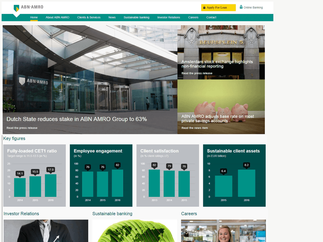Click the base rate savings accounts headline
323x242 pixels.
(x=217, y=119)
